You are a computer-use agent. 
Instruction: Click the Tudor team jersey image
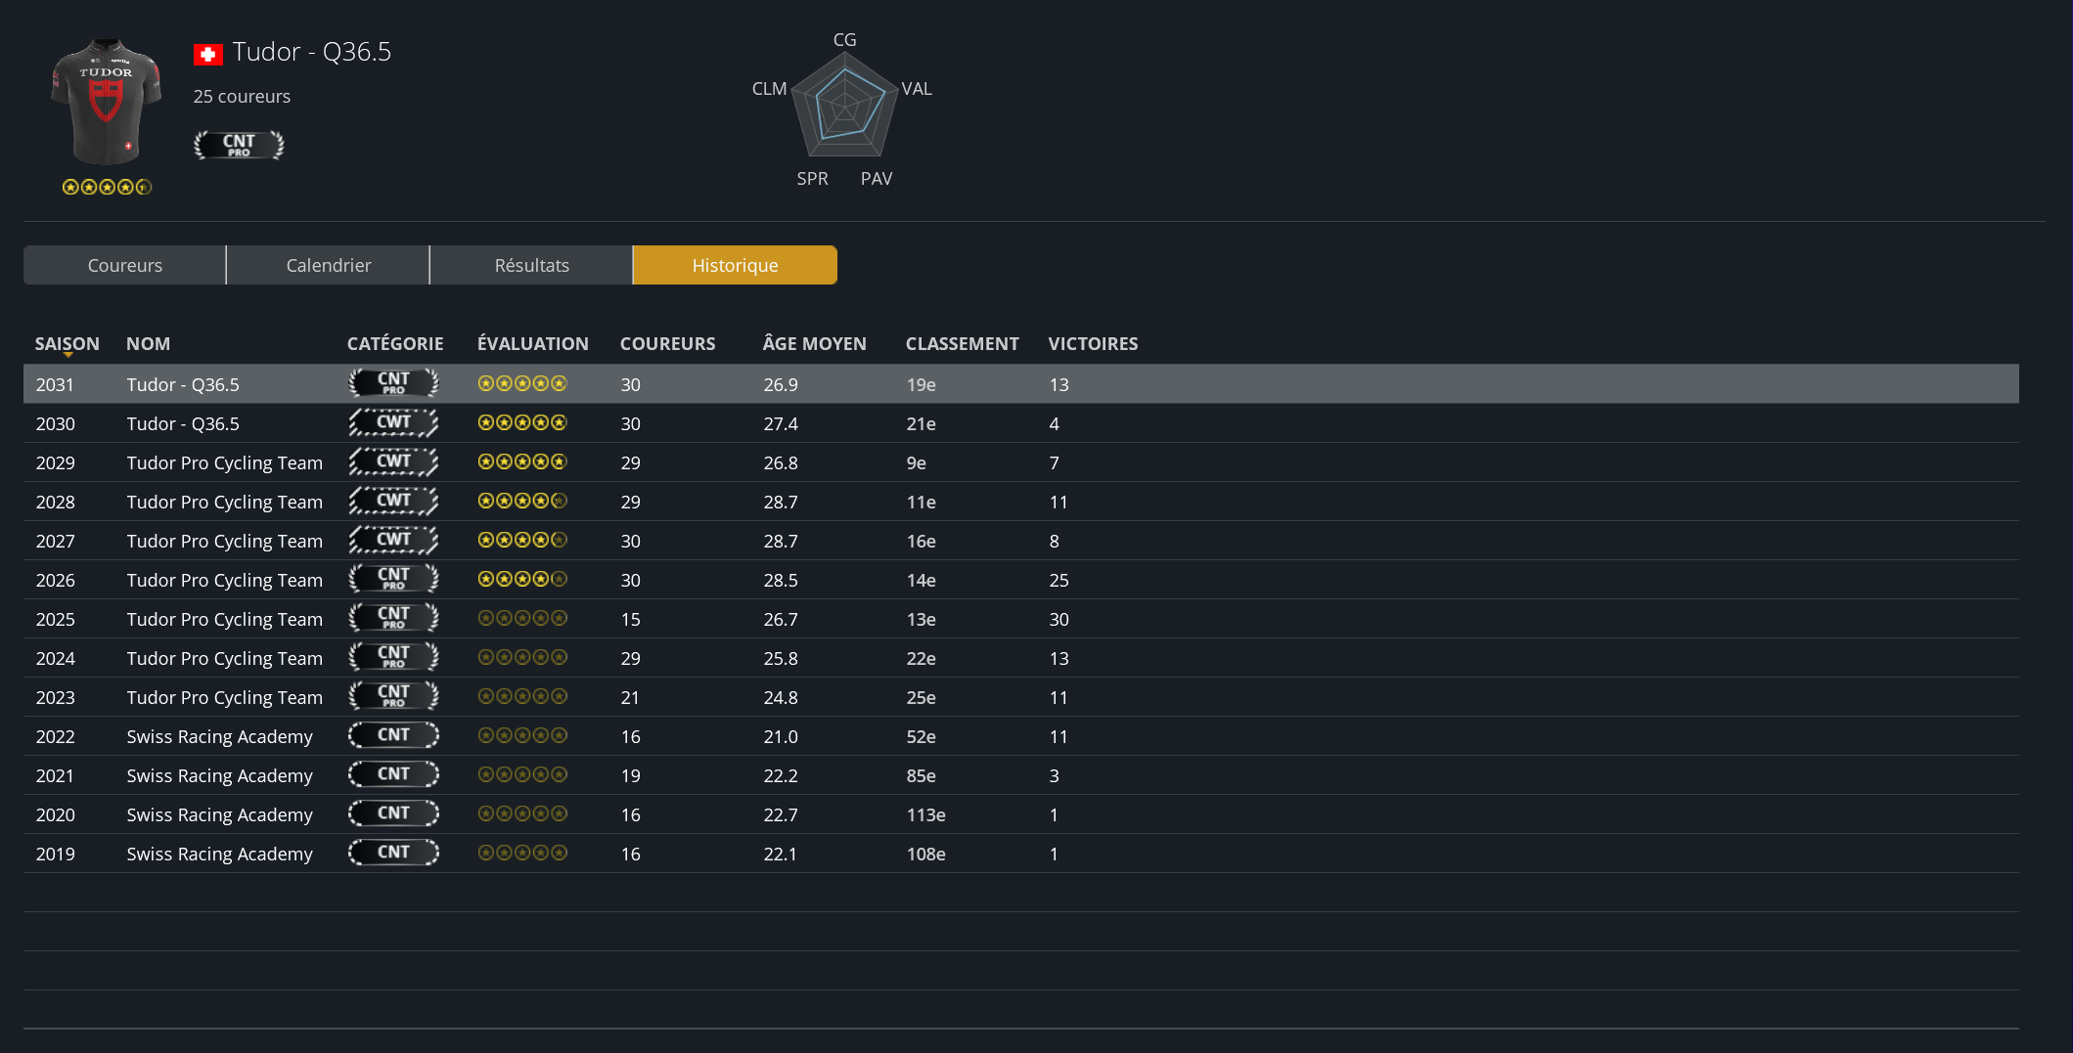point(107,103)
